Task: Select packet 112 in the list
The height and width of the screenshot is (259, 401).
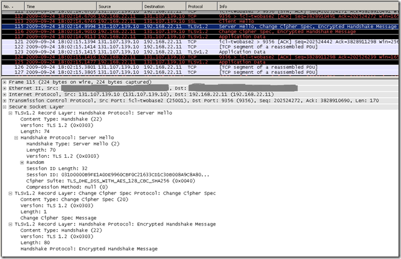Action: [200, 16]
